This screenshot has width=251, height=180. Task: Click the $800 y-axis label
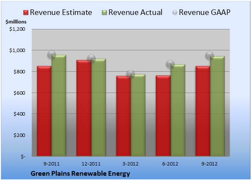[x=19, y=72]
